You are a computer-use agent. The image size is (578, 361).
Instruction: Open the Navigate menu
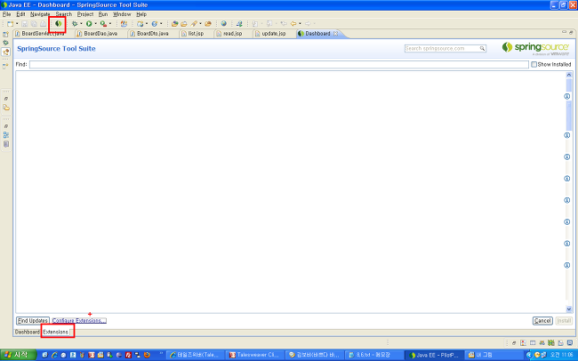[40, 14]
